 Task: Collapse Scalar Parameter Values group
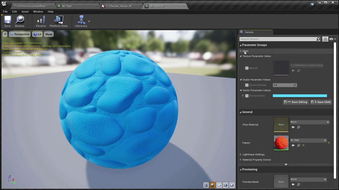(x=241, y=80)
